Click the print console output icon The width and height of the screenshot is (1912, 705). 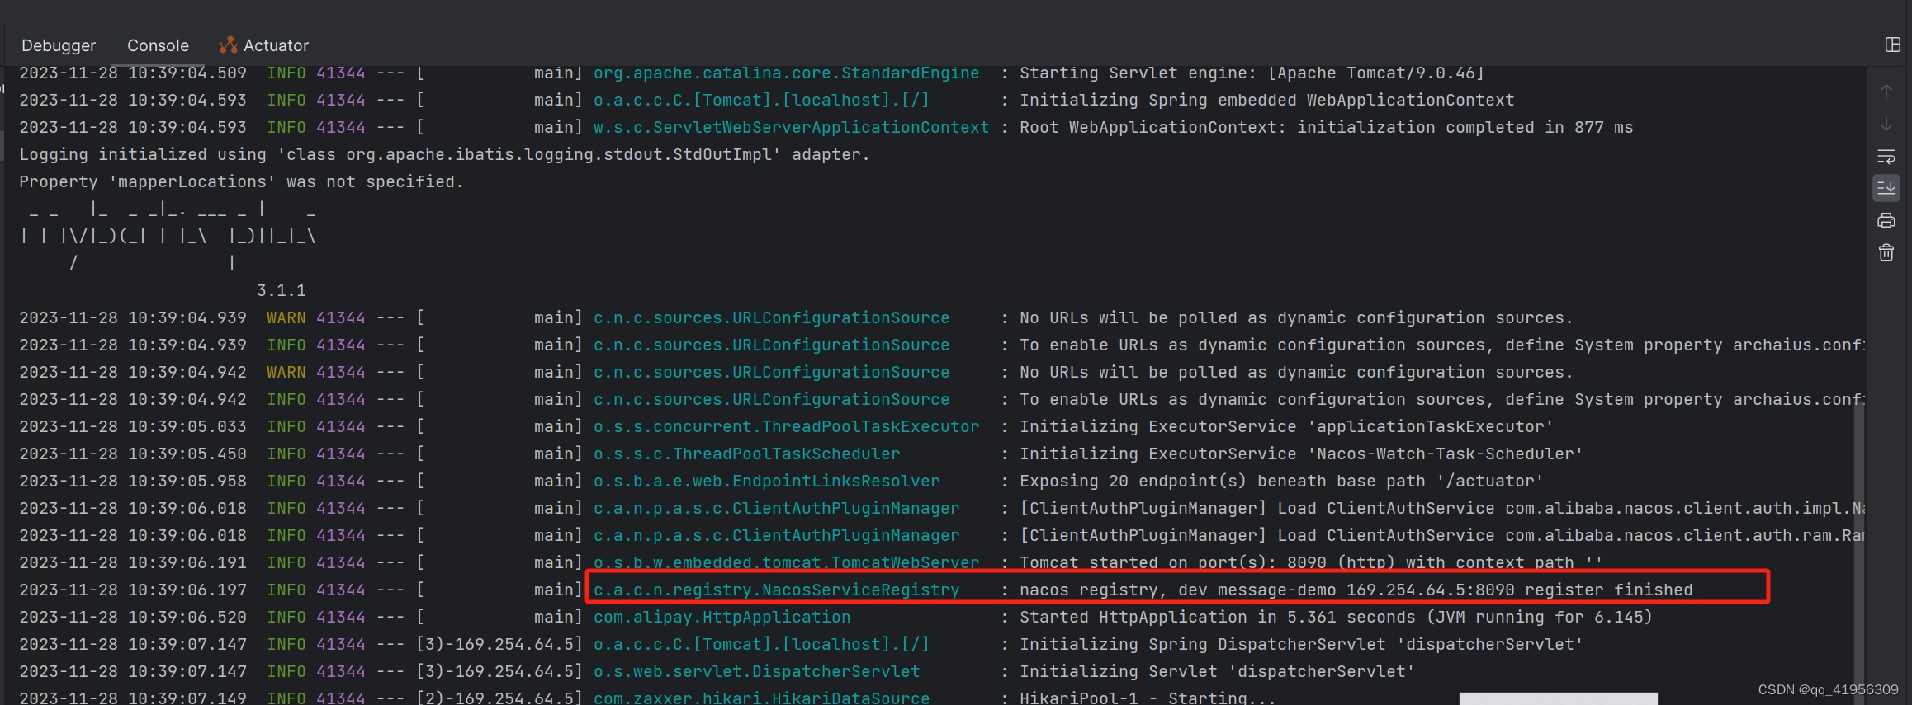point(1886,220)
